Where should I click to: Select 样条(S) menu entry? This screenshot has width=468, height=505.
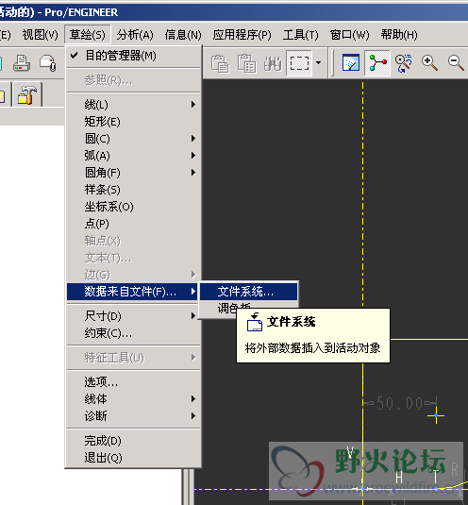point(134,190)
